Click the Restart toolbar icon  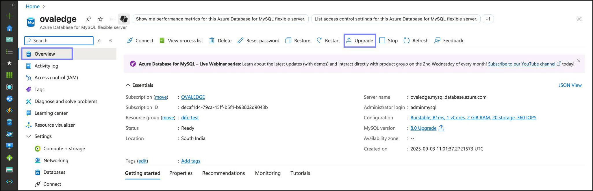tap(319, 41)
